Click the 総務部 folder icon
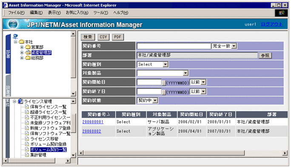The height and width of the screenshot is (168, 291). 28,58
